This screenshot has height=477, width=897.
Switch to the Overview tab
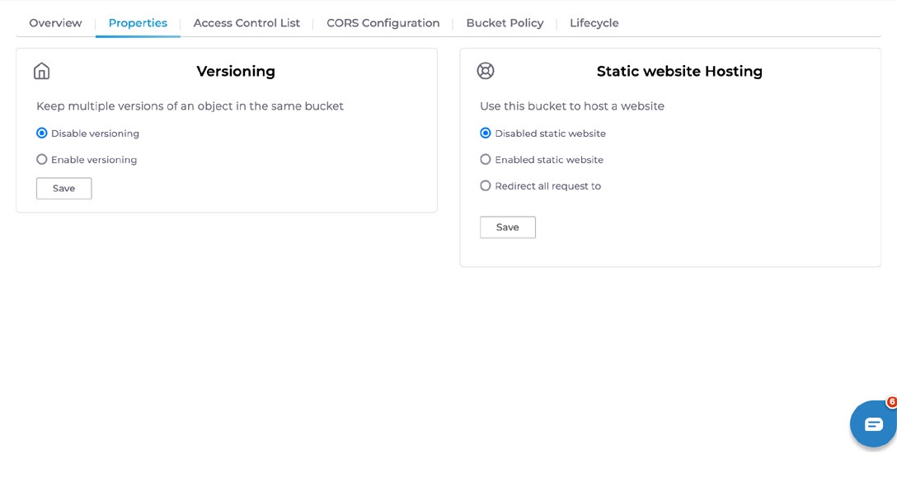(x=55, y=23)
